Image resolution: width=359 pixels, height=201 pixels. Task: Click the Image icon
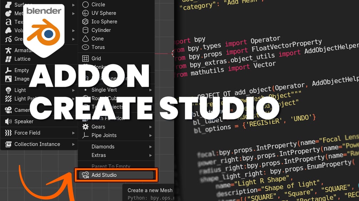click(x=9, y=79)
